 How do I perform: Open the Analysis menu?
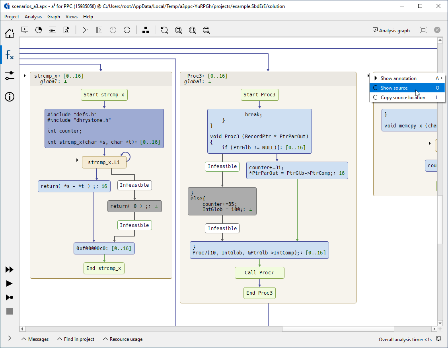click(x=33, y=17)
